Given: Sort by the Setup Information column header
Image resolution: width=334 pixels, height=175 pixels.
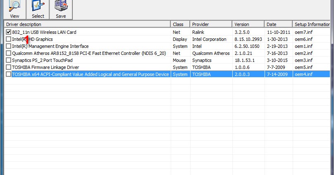Looking at the screenshot, I should click(311, 24).
